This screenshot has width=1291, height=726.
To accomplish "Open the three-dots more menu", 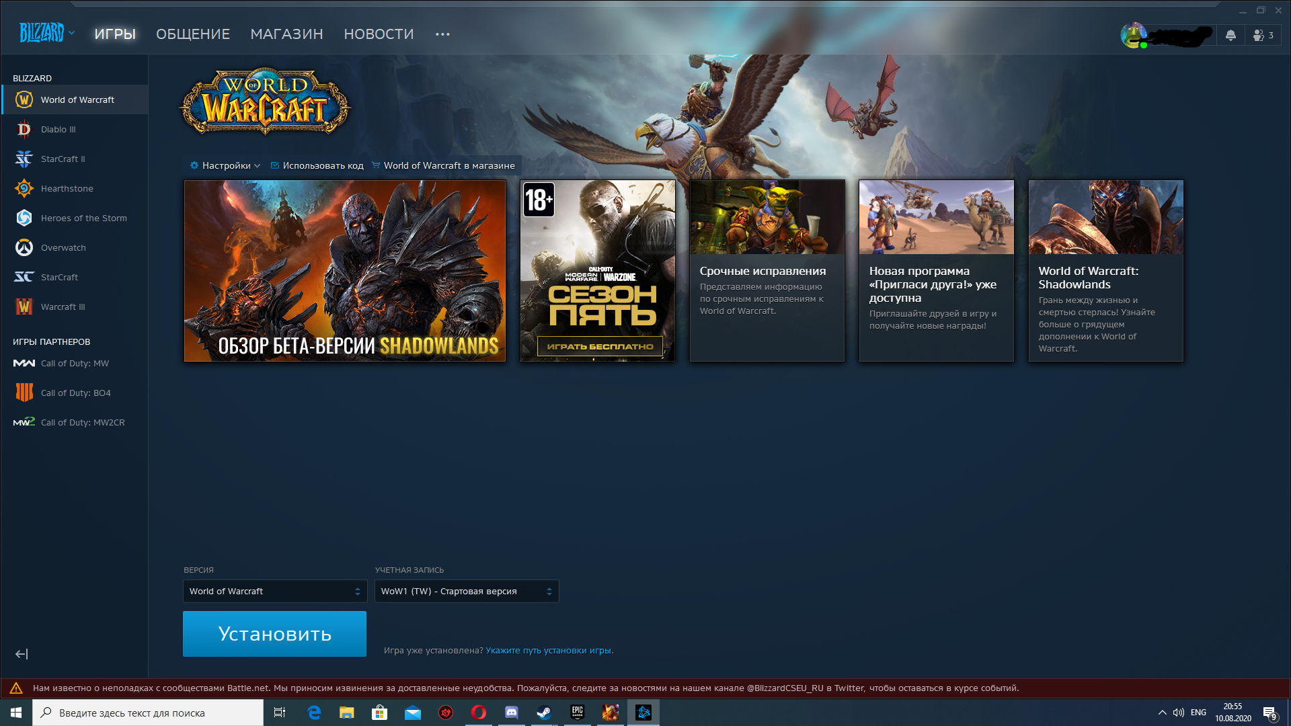I will point(442,34).
